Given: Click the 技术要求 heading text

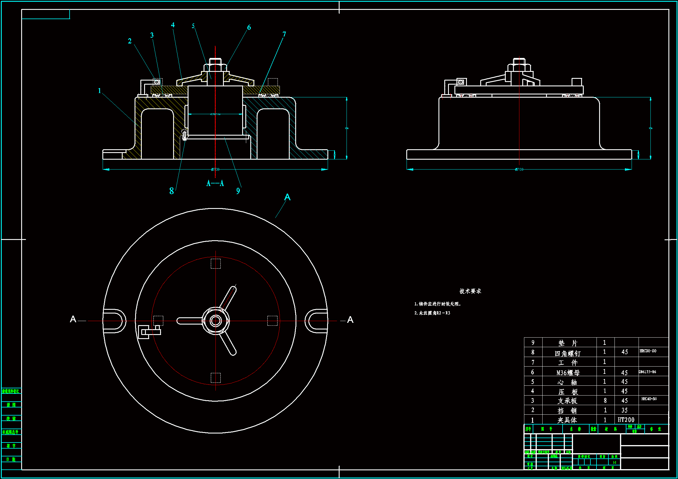Looking at the screenshot, I should [x=470, y=291].
